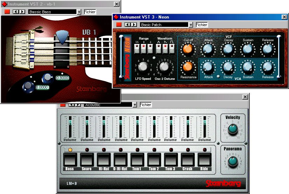Select next patch arrow in Neon window
Viewport: 289px width, 194px height.
tap(134, 24)
